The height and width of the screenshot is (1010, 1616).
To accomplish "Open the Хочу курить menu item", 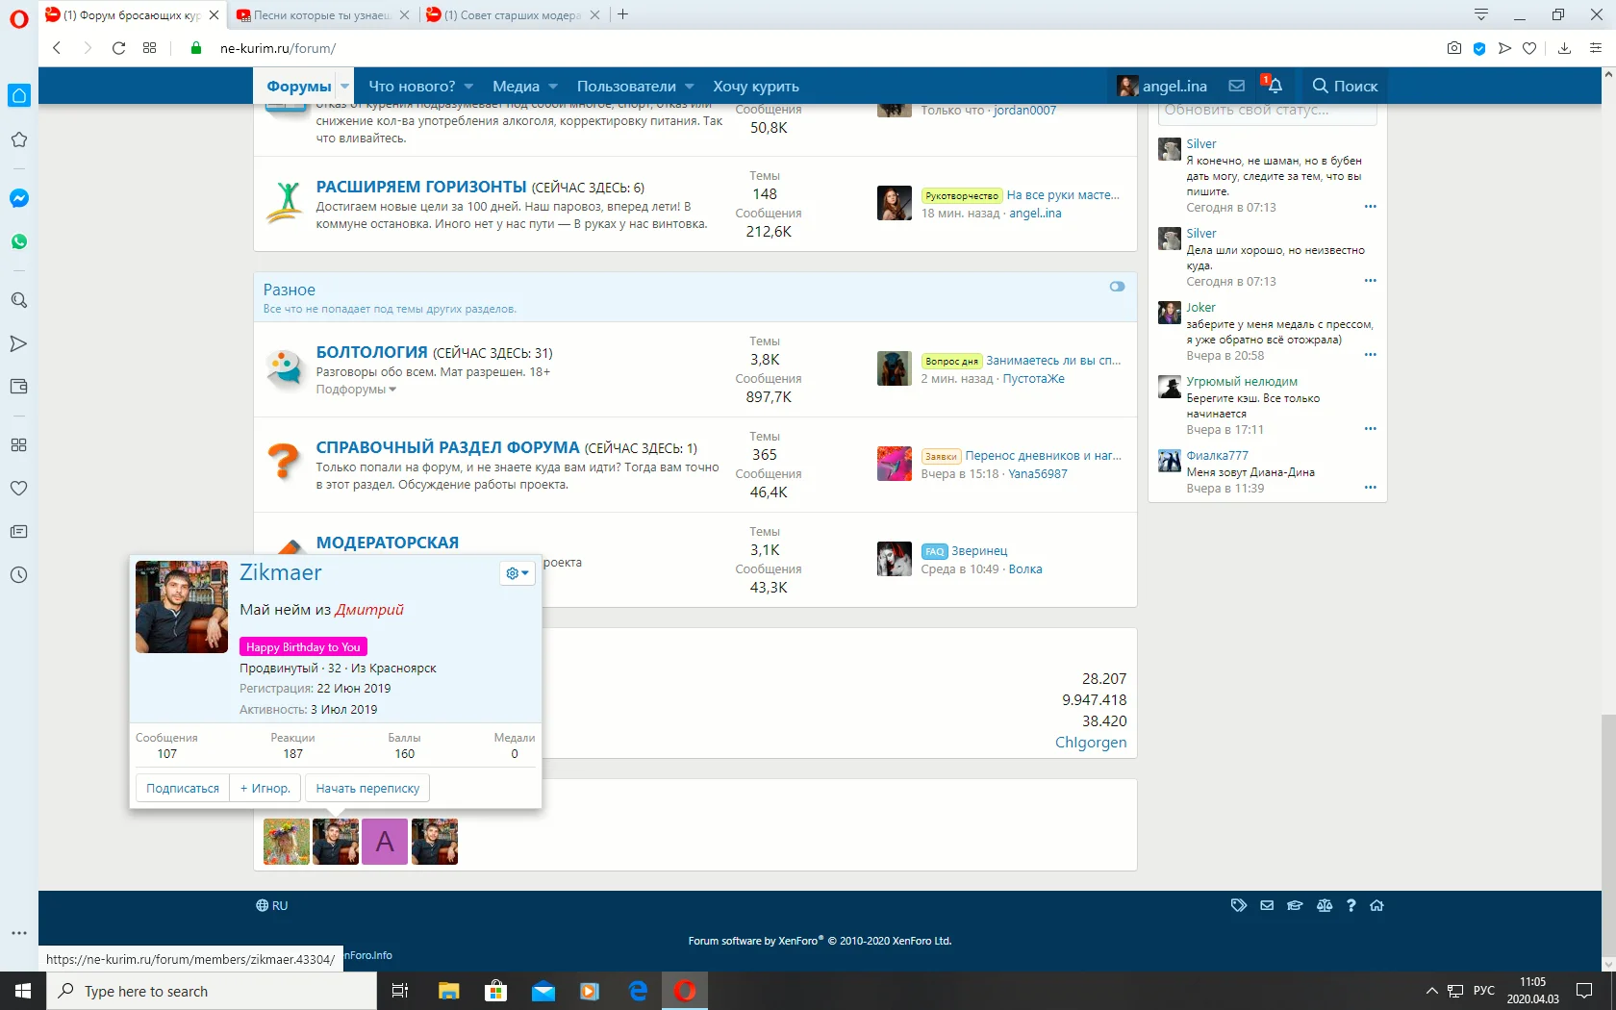I will pos(756,86).
